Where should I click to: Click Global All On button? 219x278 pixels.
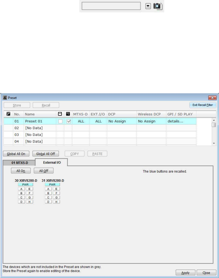coord(16,154)
